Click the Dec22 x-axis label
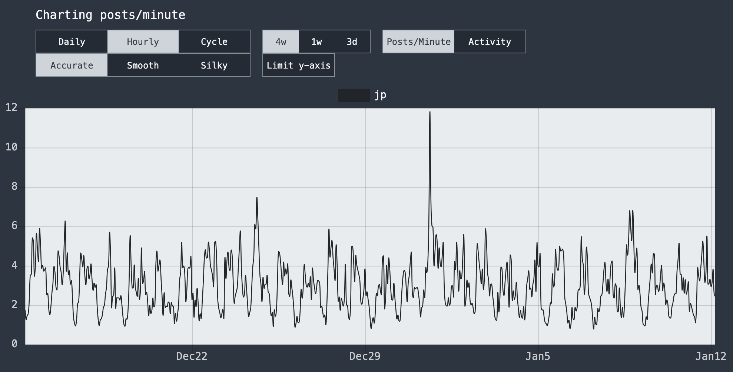733x372 pixels. 192,356
